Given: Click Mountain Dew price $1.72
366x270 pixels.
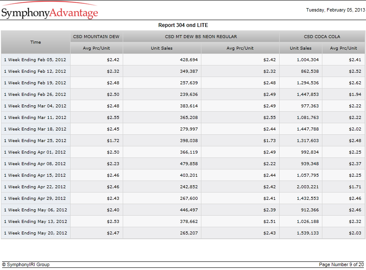Looking at the screenshot, I should [113, 141].
